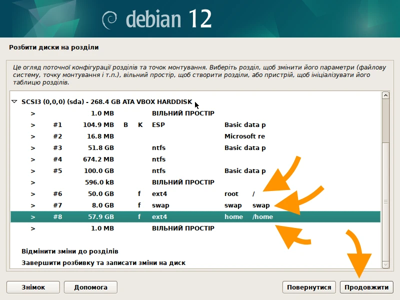
Task: Click the 'K' flag on ESP row
Action: 140,124
